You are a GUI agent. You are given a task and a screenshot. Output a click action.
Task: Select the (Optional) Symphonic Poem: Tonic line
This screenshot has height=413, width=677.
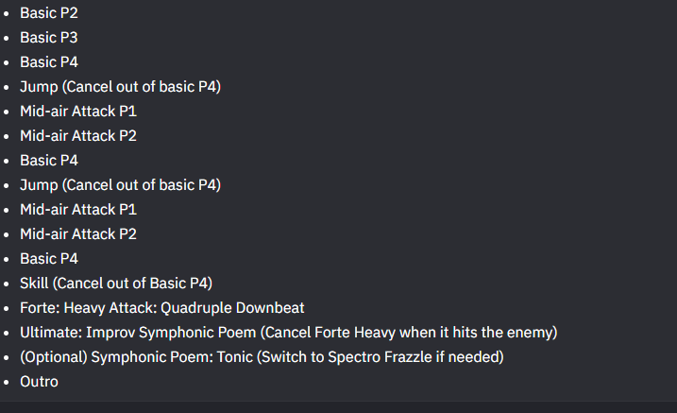click(262, 357)
